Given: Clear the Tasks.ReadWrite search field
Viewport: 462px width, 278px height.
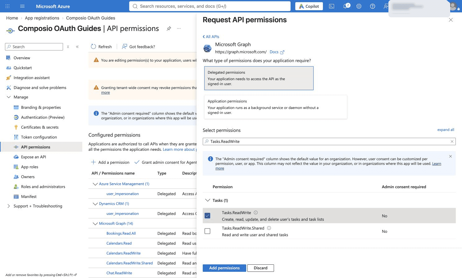Looking at the screenshot, I should click(452, 141).
